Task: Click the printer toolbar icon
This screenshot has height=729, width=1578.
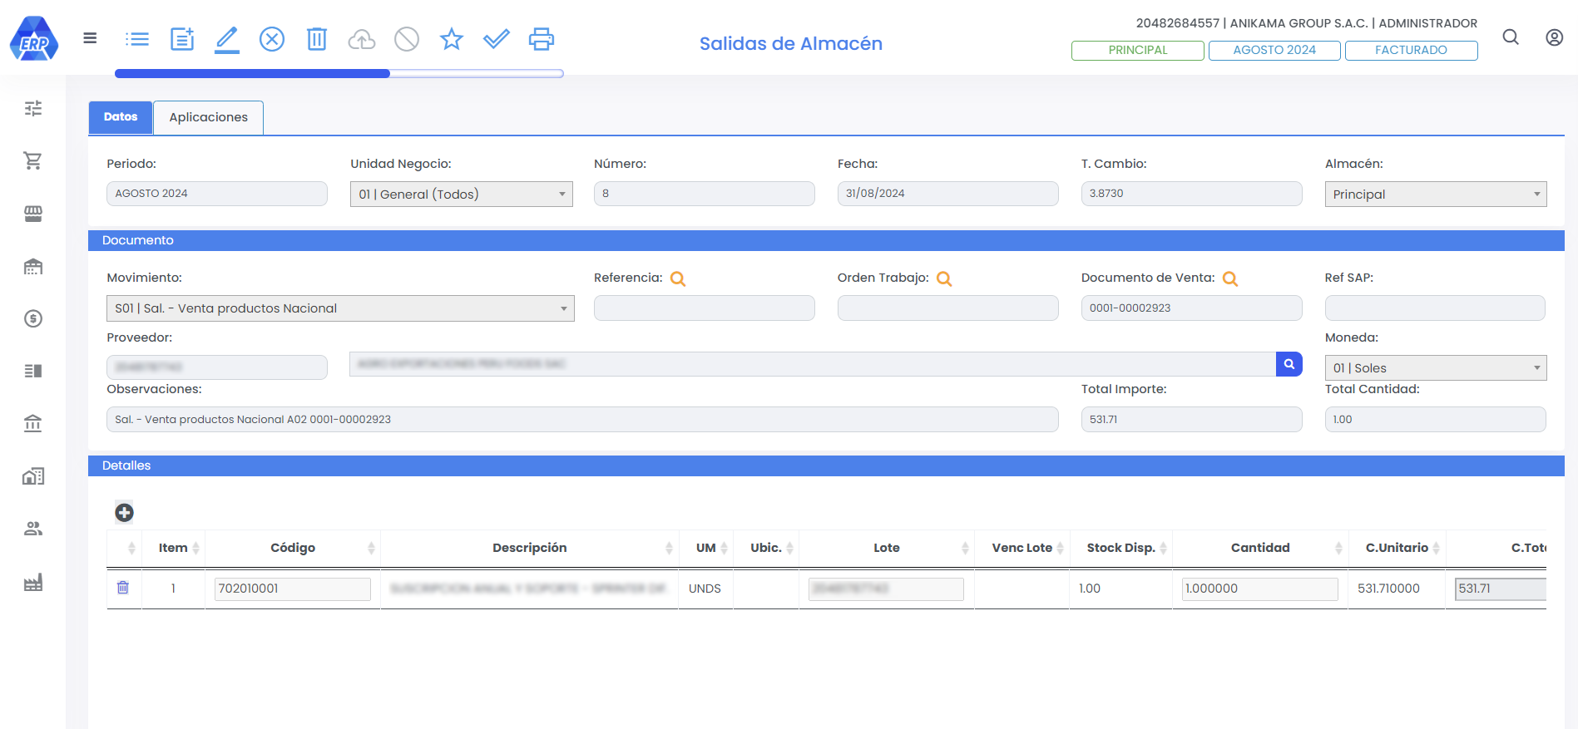Action: tap(542, 39)
